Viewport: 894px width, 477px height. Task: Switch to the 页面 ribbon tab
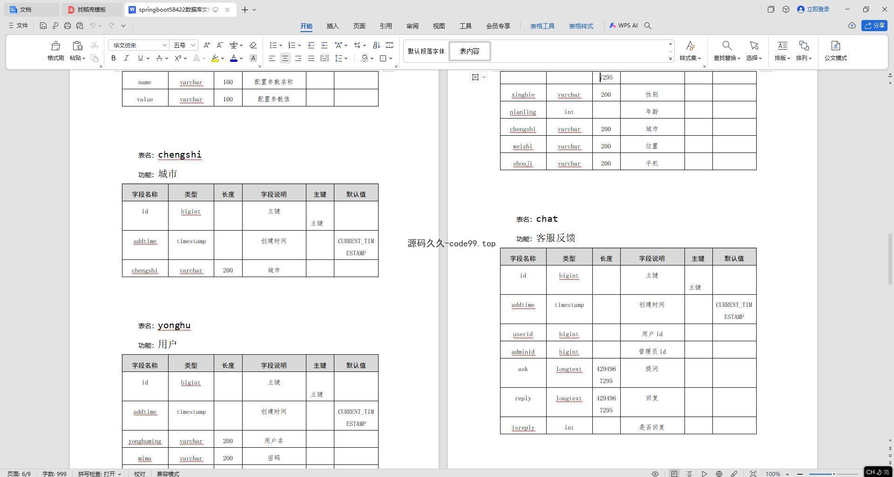tap(359, 26)
